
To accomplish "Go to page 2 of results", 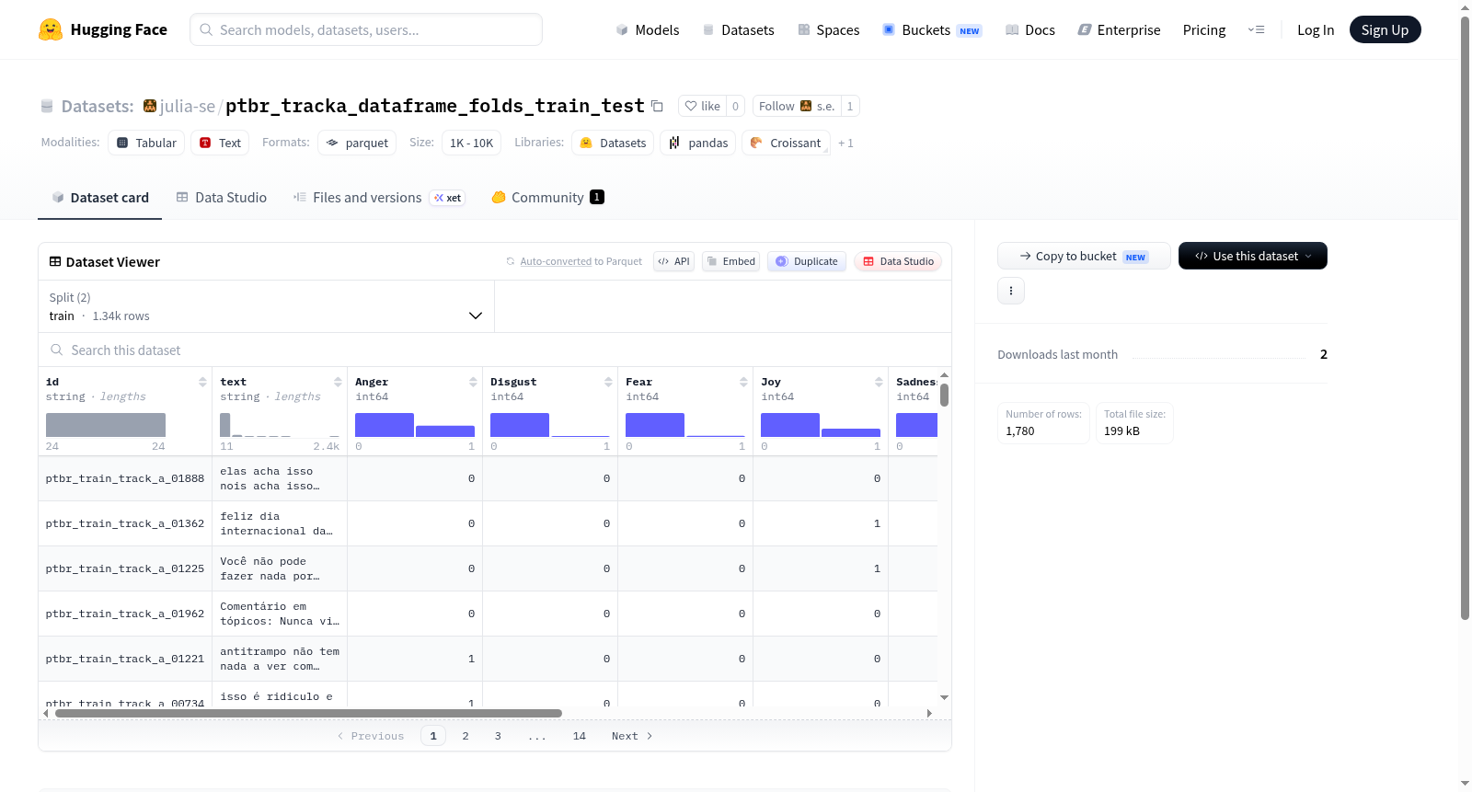I will [x=466, y=736].
